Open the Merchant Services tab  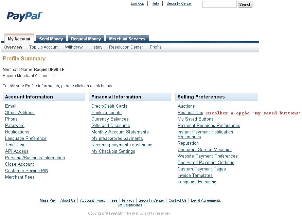(x=127, y=39)
